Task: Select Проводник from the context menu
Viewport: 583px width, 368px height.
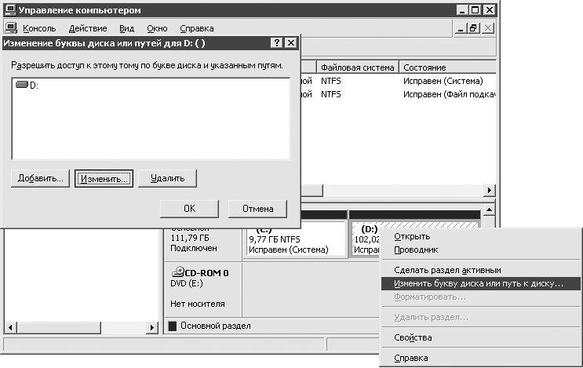Action: [416, 250]
